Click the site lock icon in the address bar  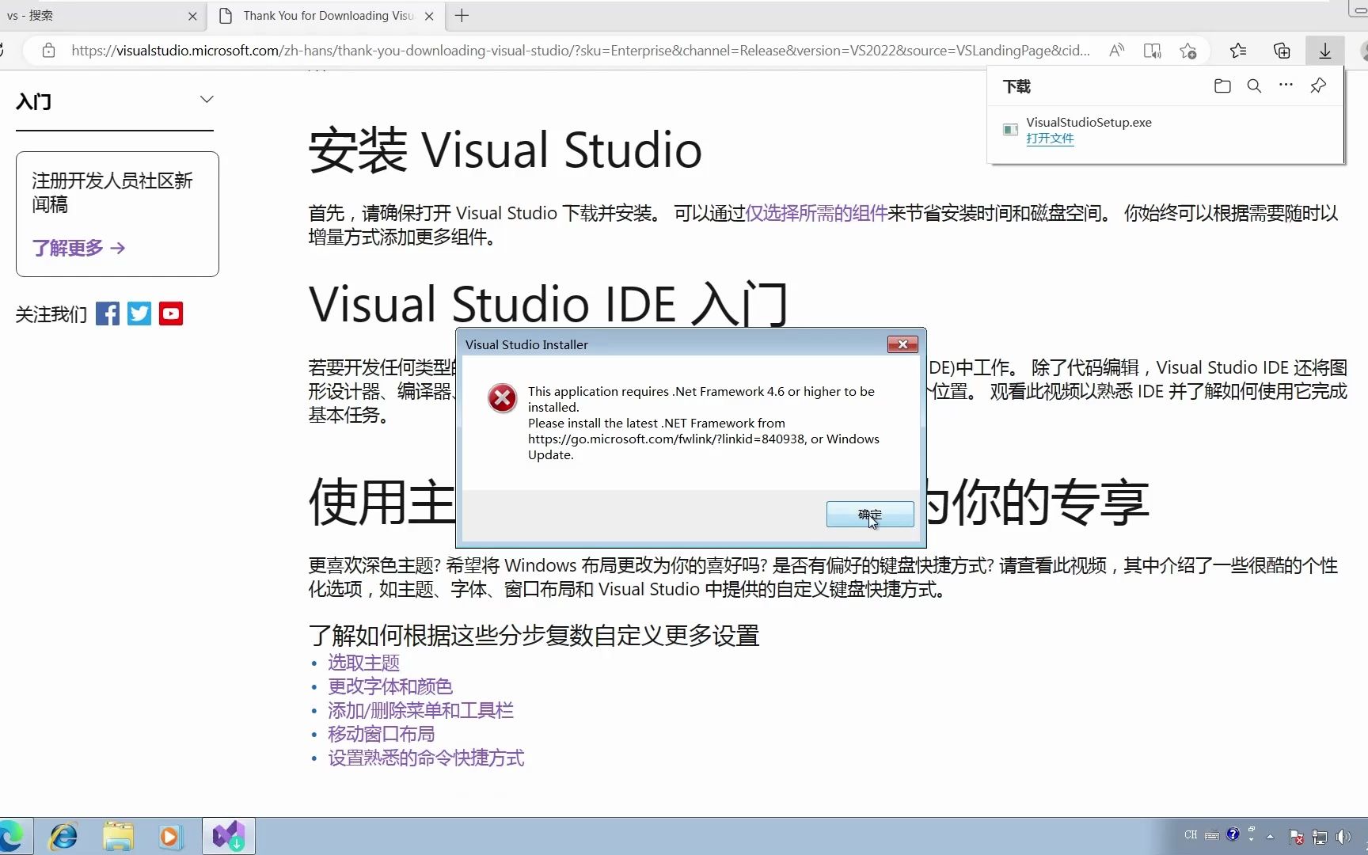(x=48, y=51)
